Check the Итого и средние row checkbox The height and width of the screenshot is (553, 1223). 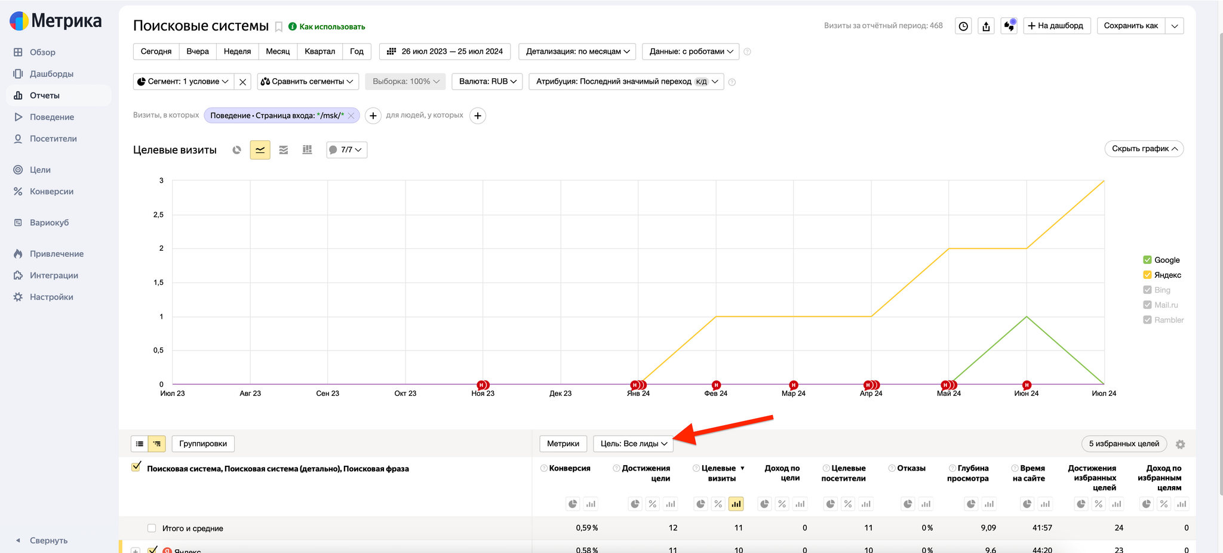pos(152,528)
